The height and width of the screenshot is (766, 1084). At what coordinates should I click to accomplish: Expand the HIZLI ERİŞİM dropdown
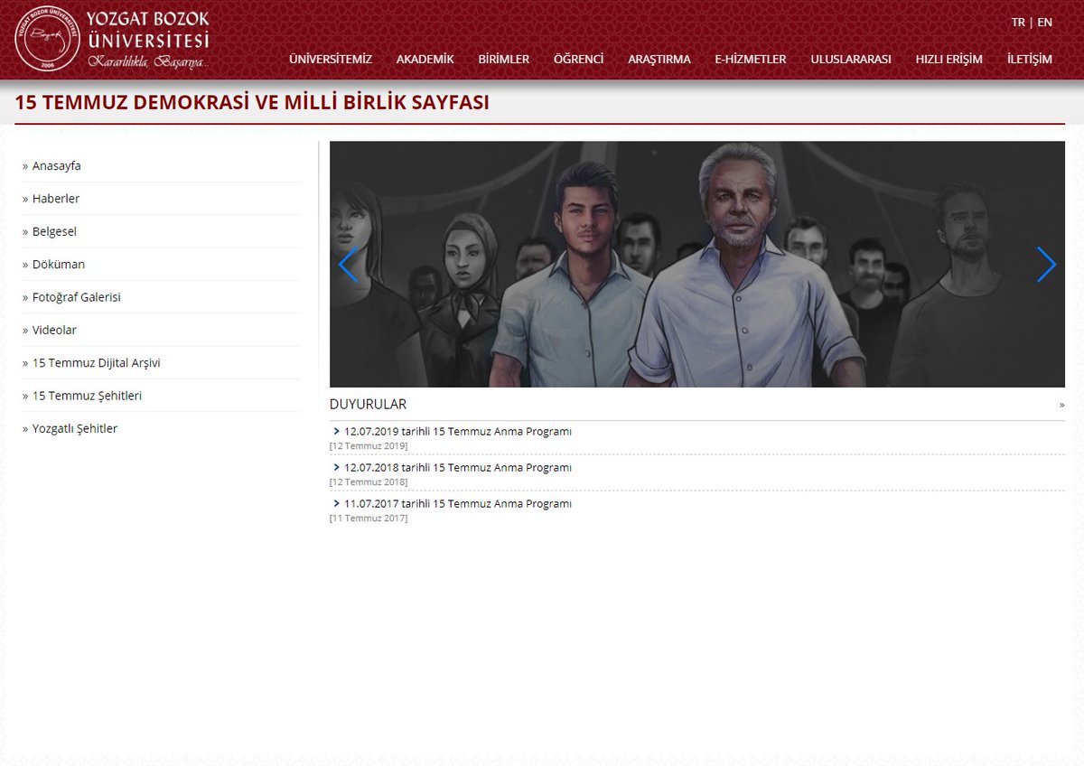(948, 59)
